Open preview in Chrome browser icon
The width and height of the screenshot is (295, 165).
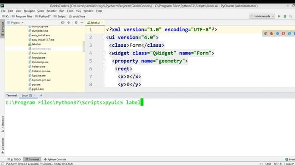coord(265,33)
